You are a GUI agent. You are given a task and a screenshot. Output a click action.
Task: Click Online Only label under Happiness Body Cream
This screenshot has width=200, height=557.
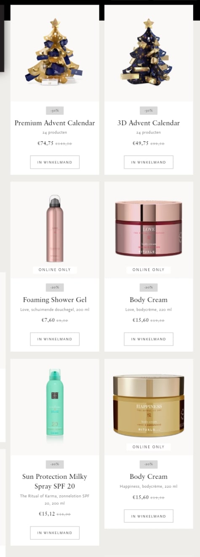tap(149, 447)
